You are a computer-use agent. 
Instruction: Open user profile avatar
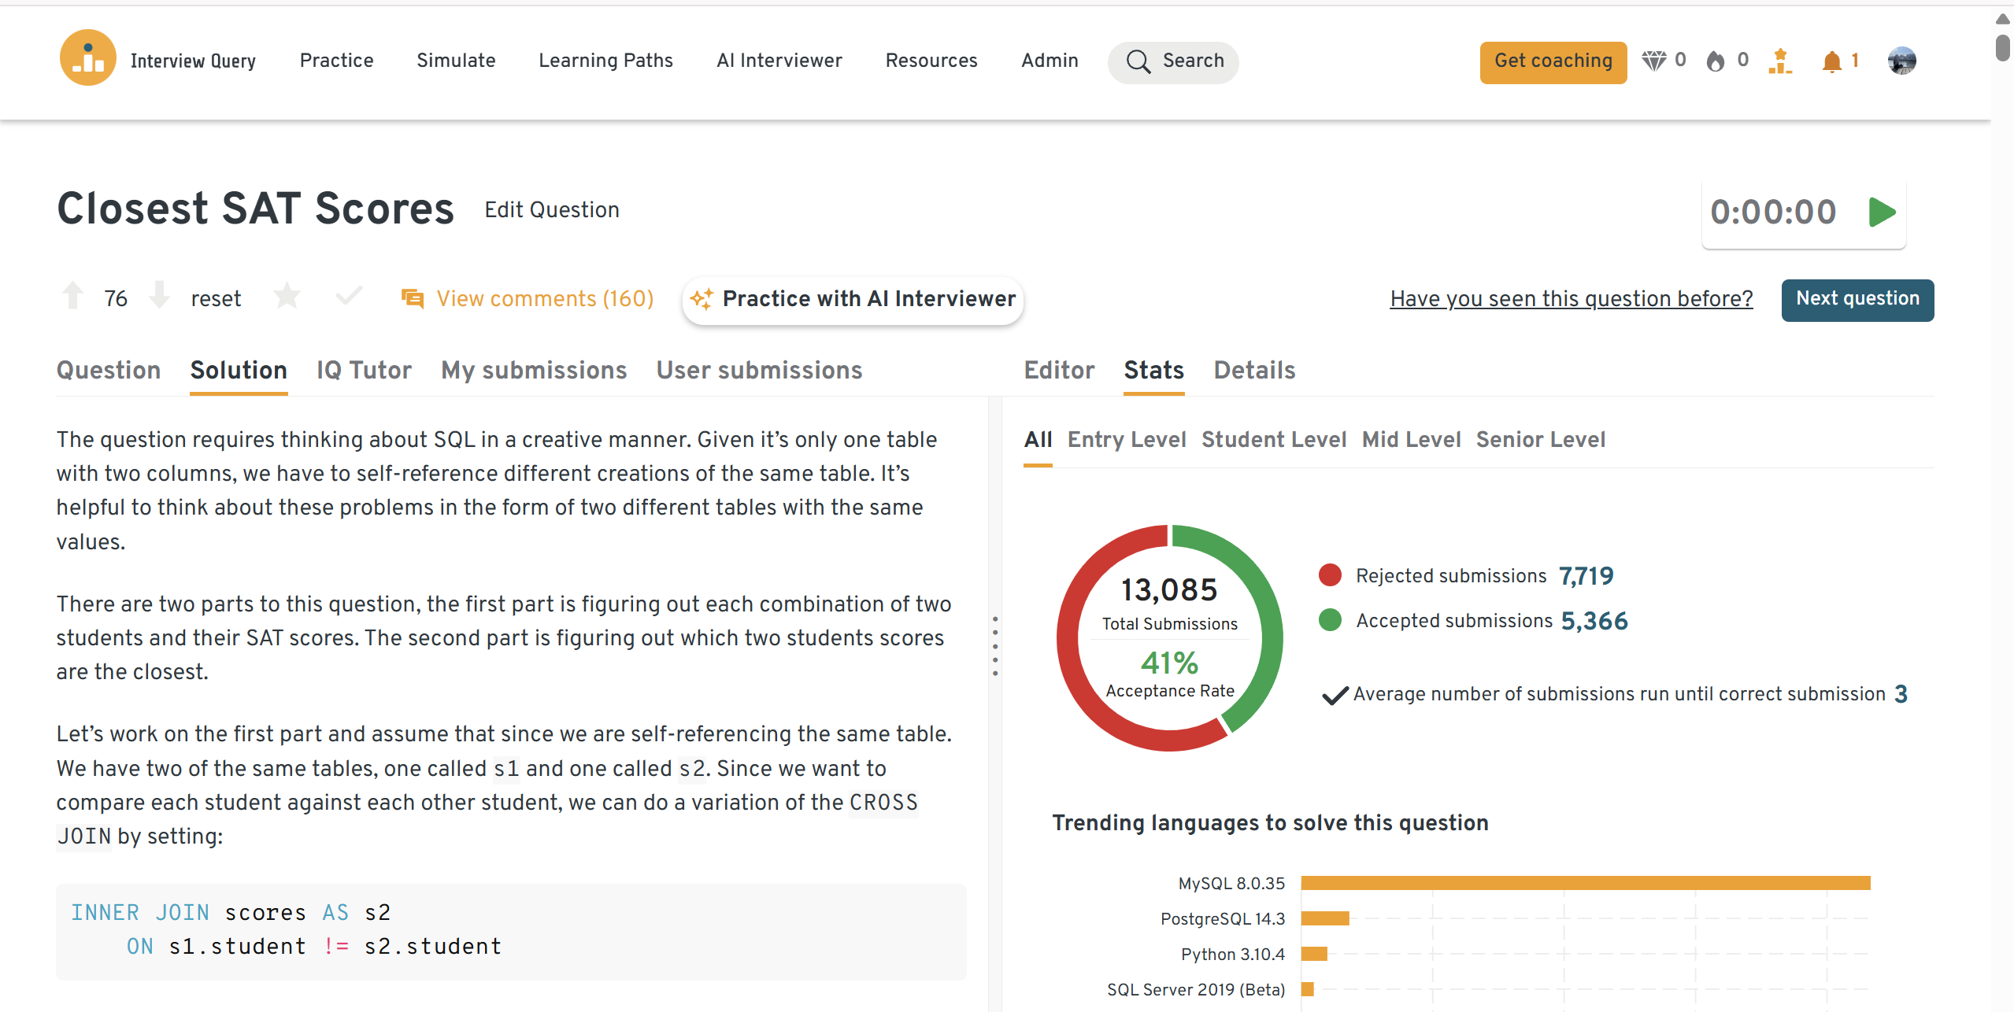pos(1901,61)
